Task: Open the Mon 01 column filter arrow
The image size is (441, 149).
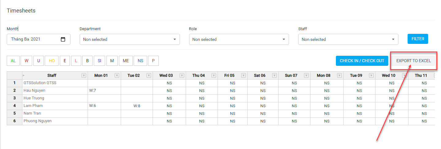Action: (x=117, y=76)
